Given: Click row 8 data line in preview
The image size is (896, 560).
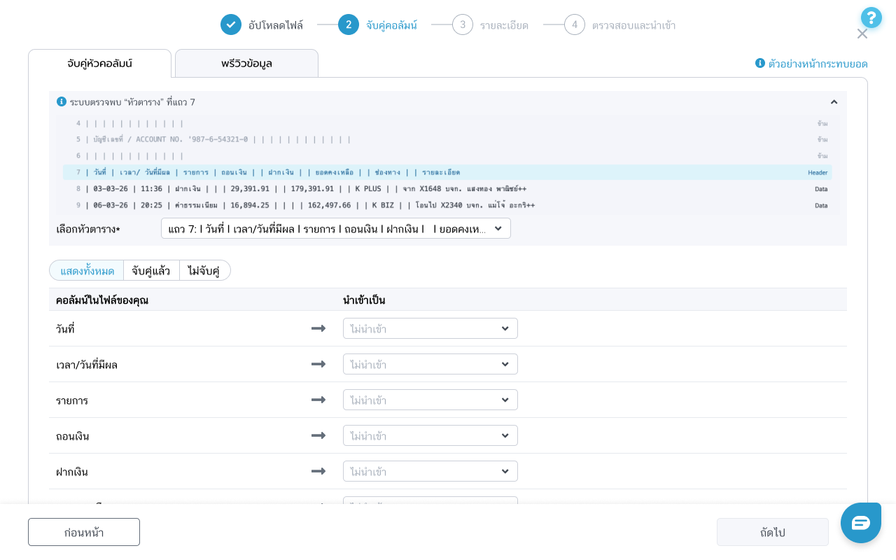Looking at the screenshot, I should click(x=448, y=188).
